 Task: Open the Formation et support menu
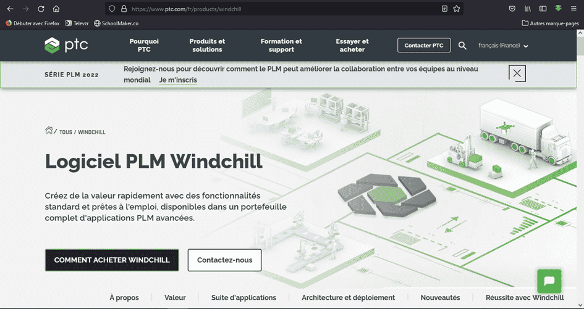coord(281,46)
